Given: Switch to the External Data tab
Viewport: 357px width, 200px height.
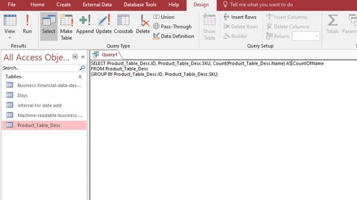Looking at the screenshot, I should tap(97, 5).
